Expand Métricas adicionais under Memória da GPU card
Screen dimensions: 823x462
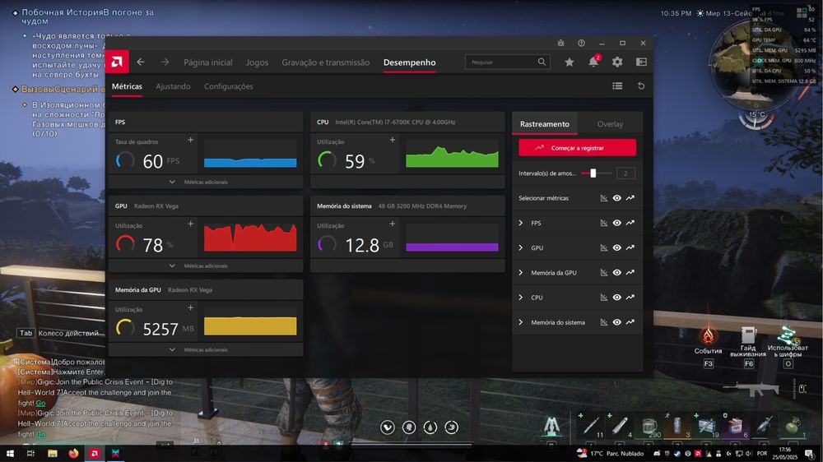[x=205, y=349]
